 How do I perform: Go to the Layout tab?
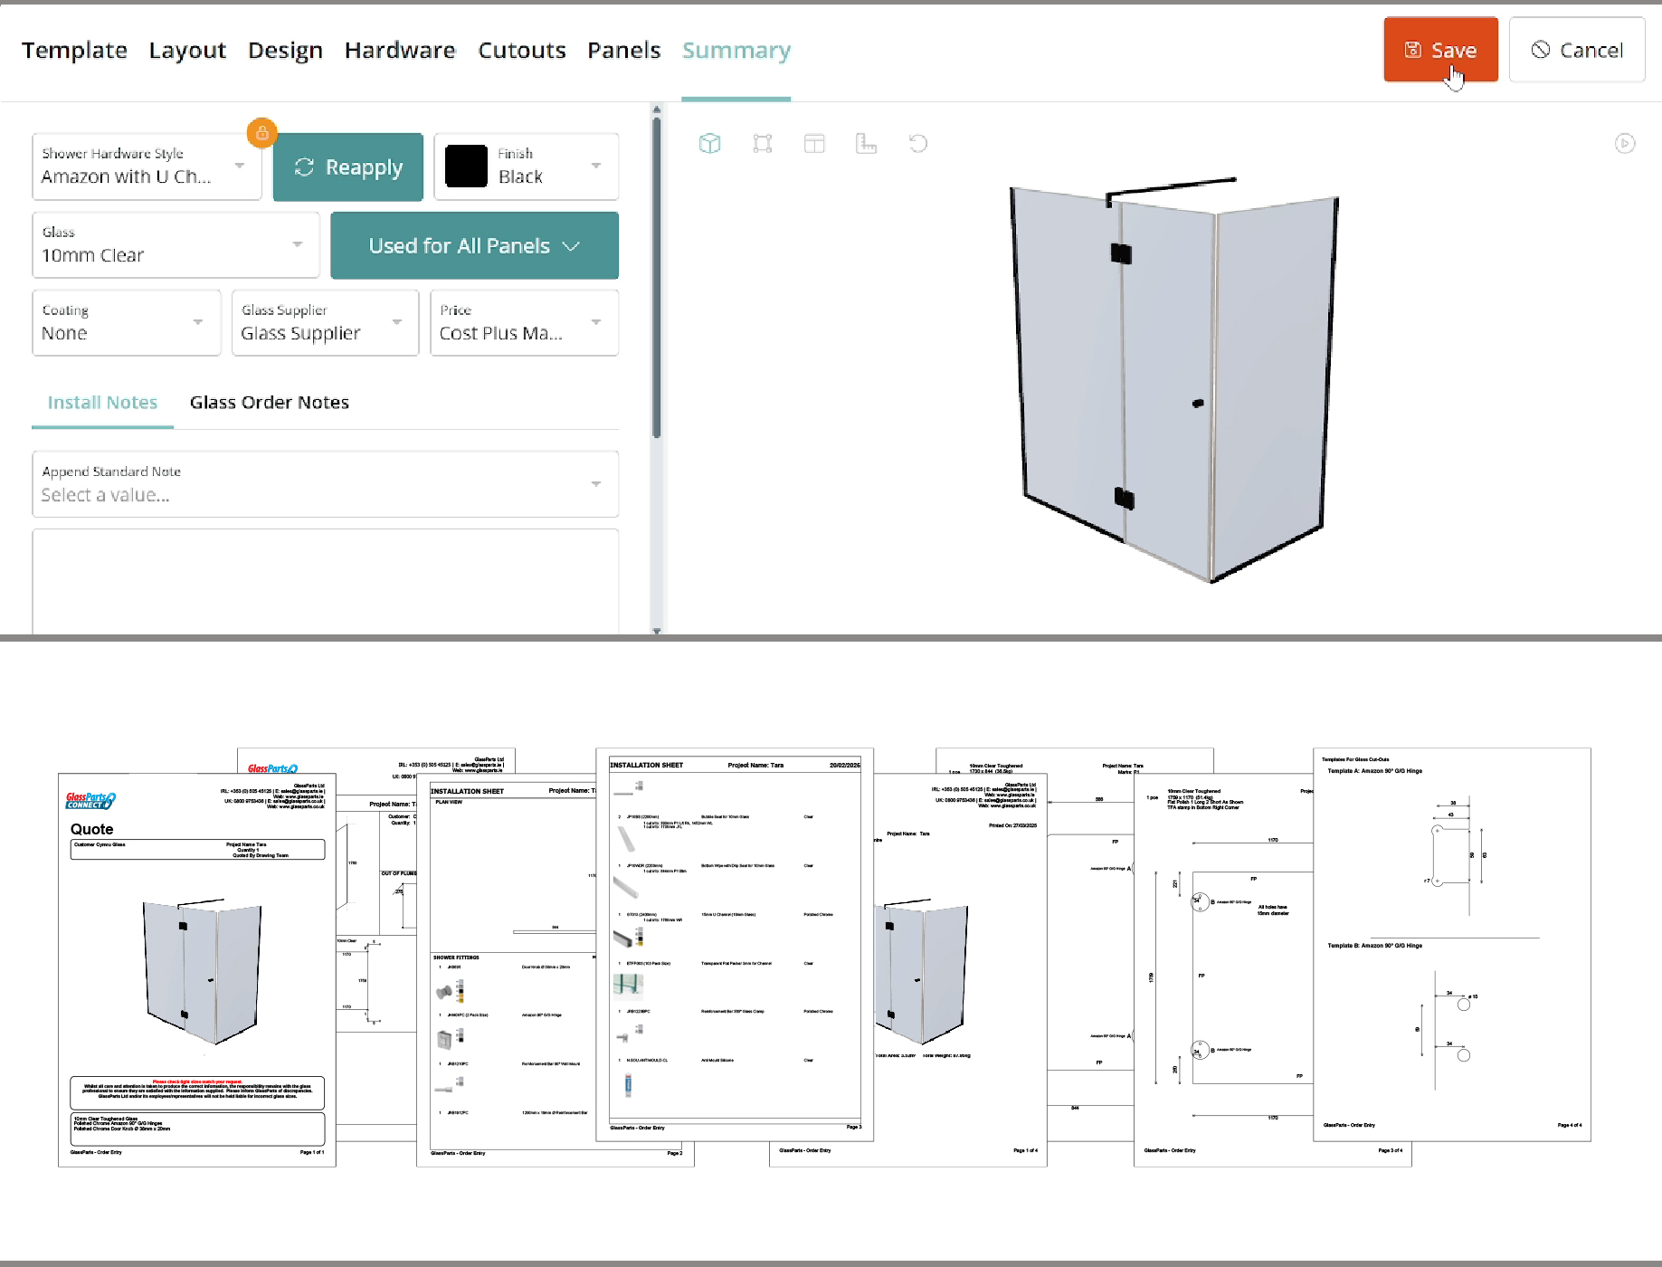(x=187, y=51)
